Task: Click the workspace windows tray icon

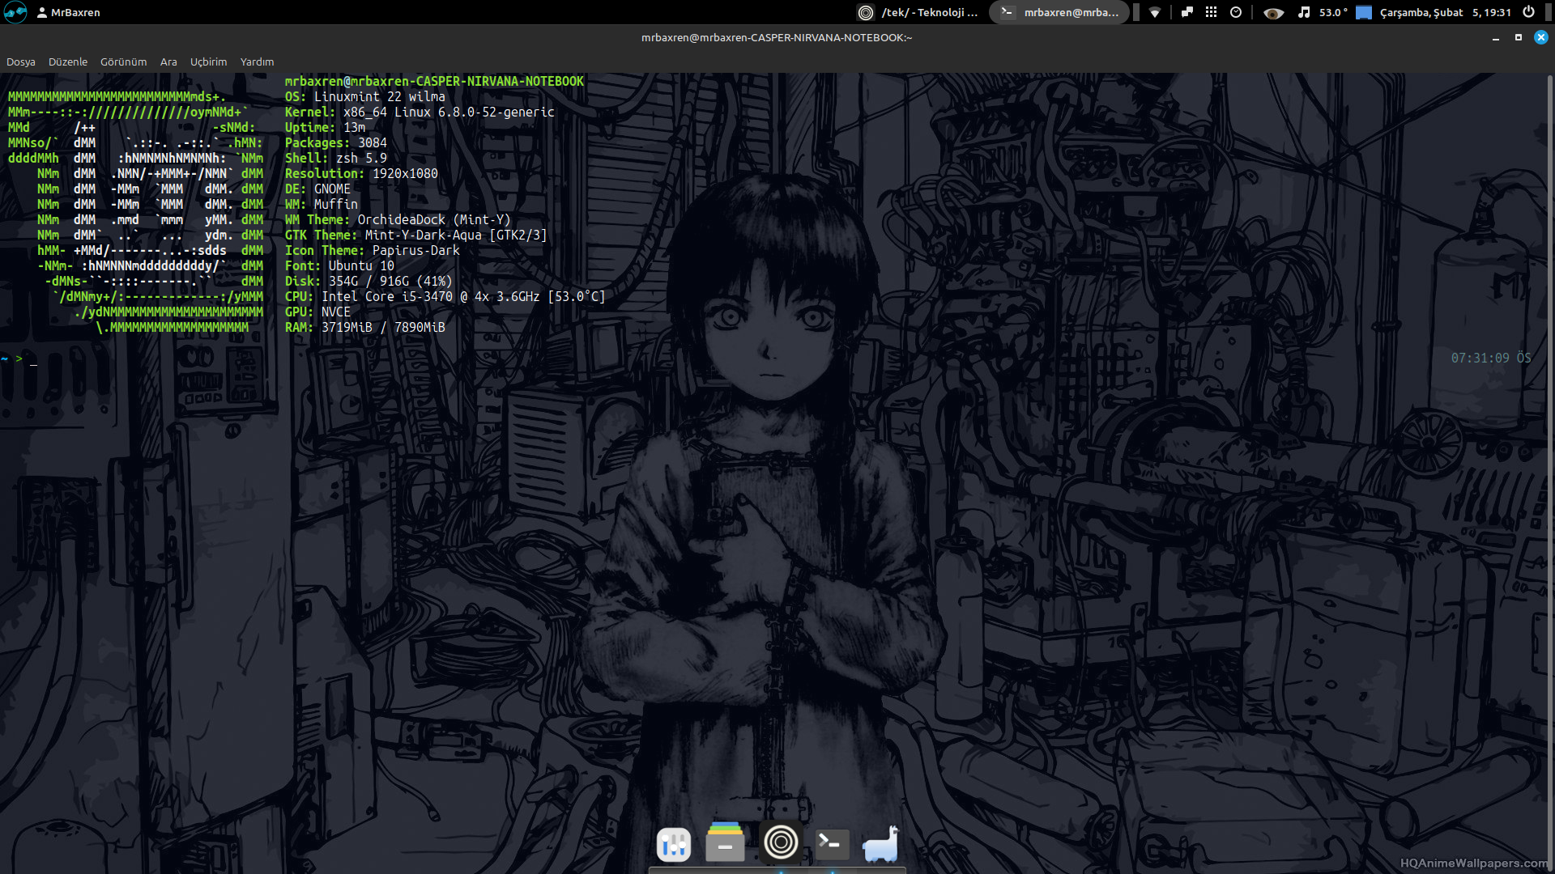Action: [1187, 12]
